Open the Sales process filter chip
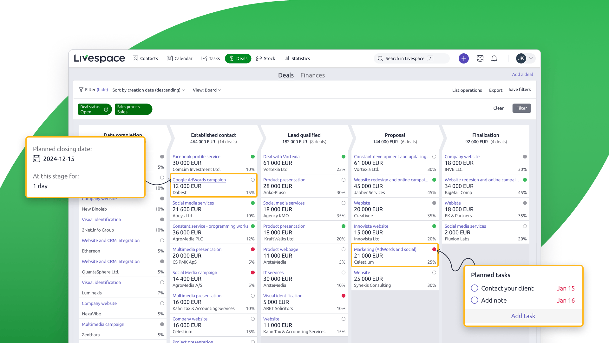 tap(134, 109)
